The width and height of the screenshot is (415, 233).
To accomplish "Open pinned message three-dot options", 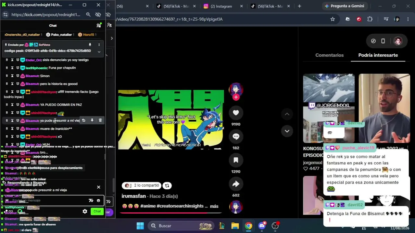I will [x=99, y=45].
